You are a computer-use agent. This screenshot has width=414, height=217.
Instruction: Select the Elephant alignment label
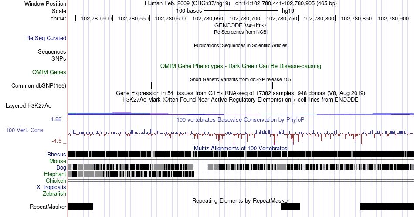[x=55, y=174]
